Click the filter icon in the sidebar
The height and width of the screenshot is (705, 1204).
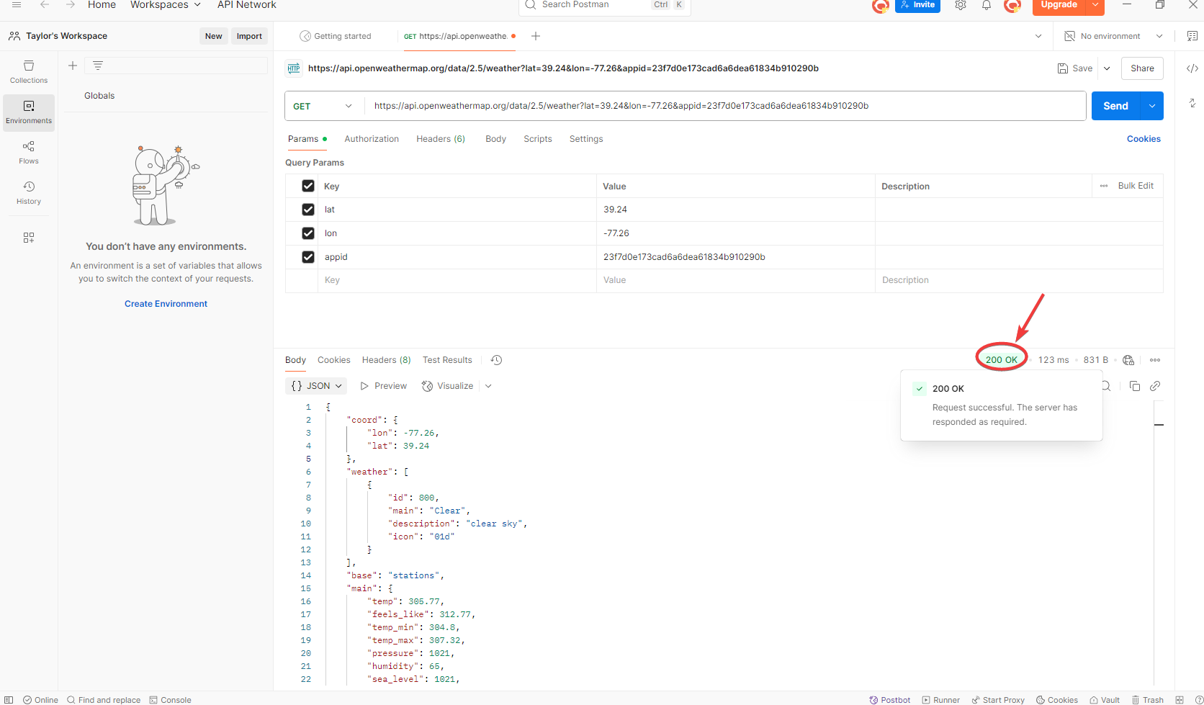98,66
